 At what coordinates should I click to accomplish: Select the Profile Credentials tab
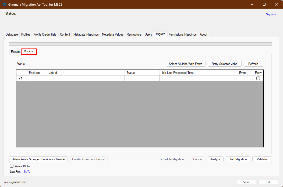[45, 34]
